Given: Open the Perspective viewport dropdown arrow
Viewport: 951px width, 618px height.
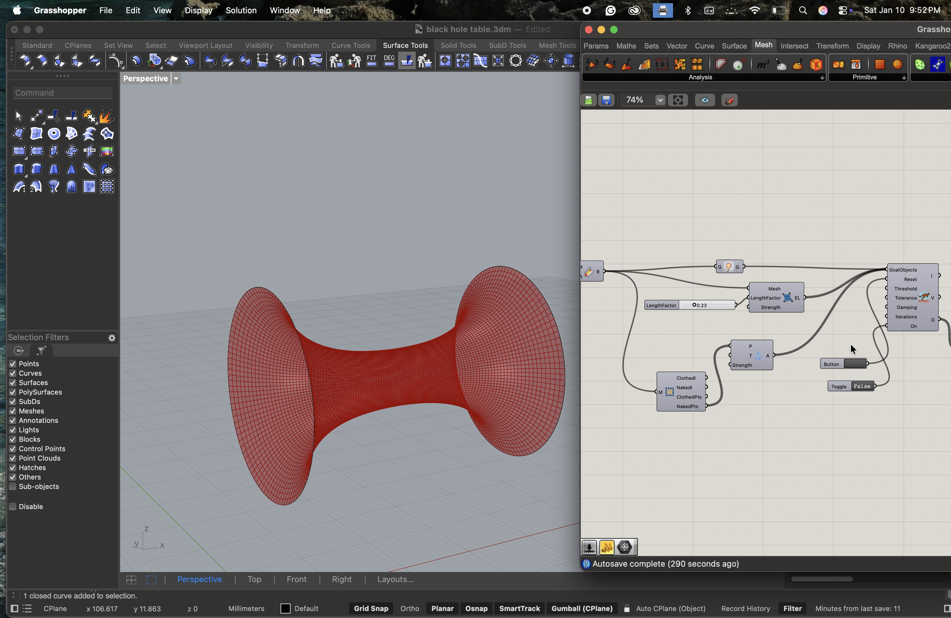Looking at the screenshot, I should 176,78.
